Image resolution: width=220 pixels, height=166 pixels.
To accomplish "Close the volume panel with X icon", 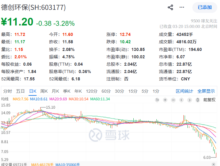I will (x=214, y=164).
